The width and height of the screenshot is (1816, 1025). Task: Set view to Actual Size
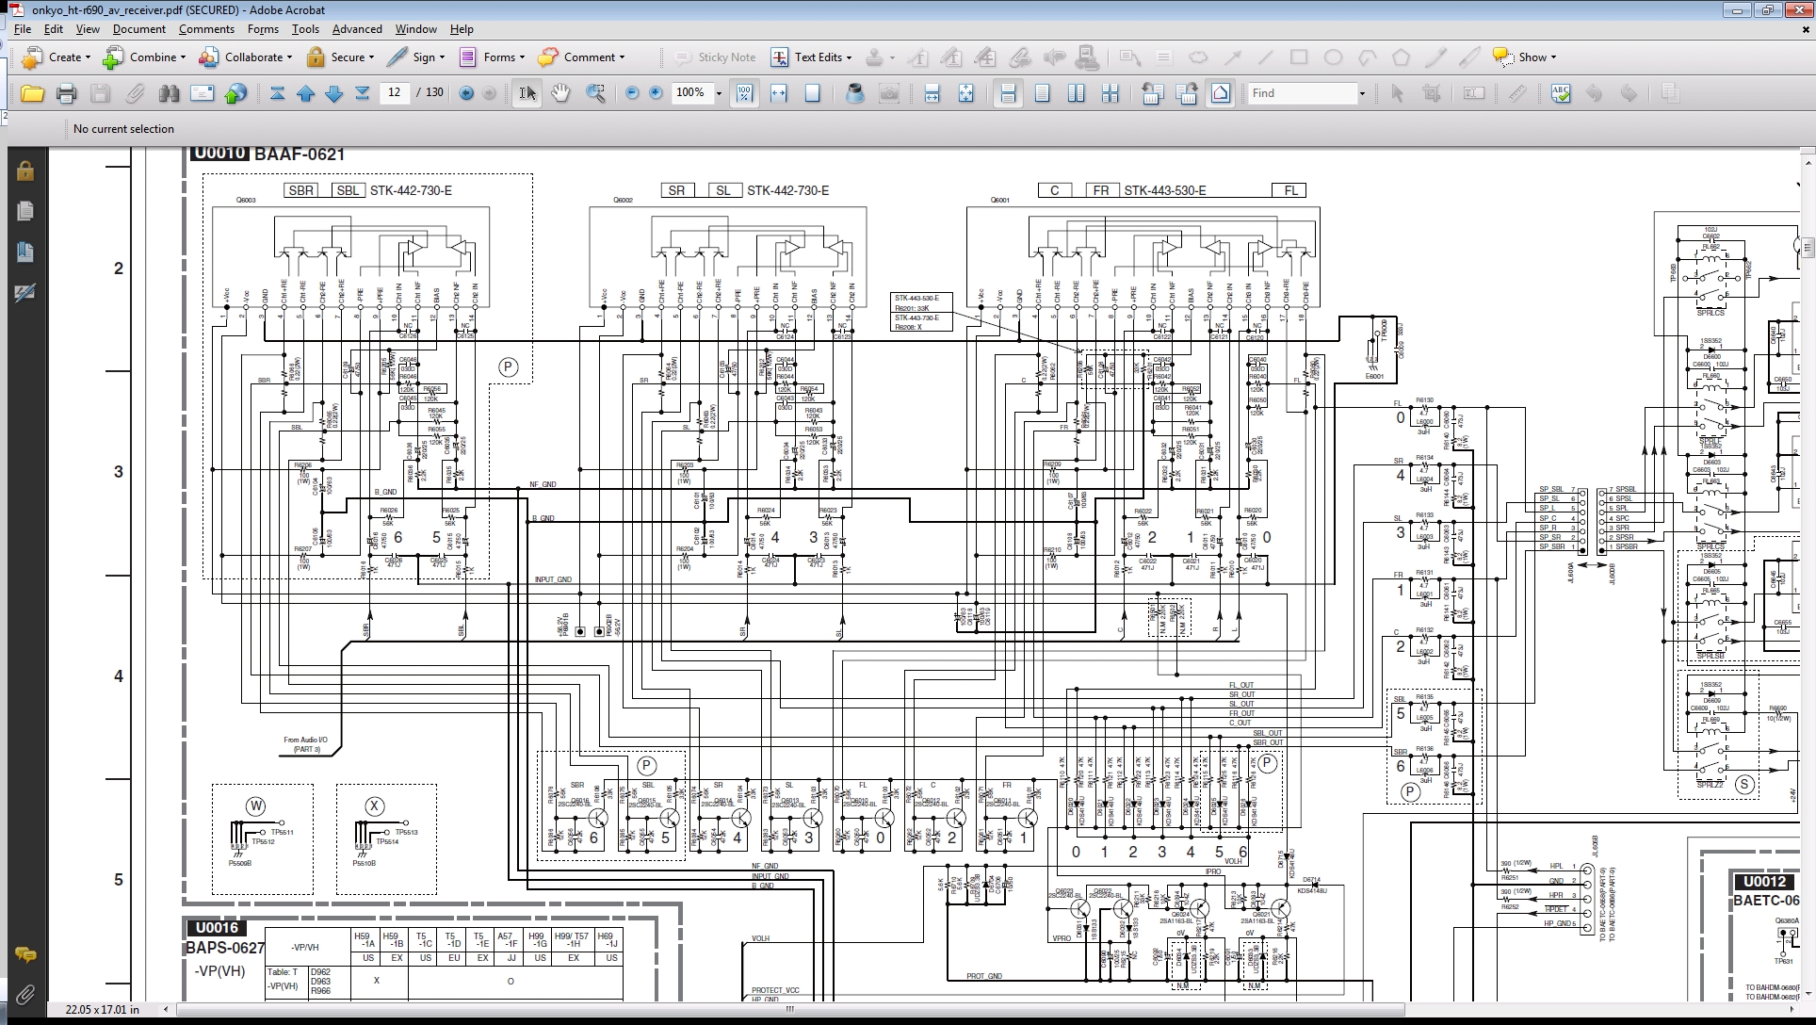[x=744, y=93]
